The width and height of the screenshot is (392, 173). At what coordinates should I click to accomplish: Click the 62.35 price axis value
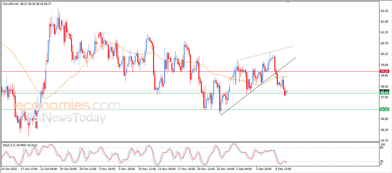(384, 11)
